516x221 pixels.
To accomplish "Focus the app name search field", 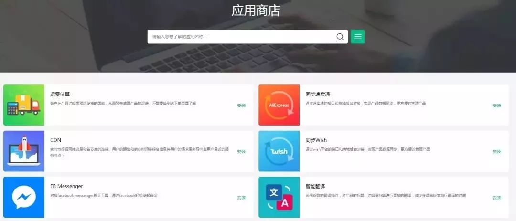I will click(x=242, y=37).
